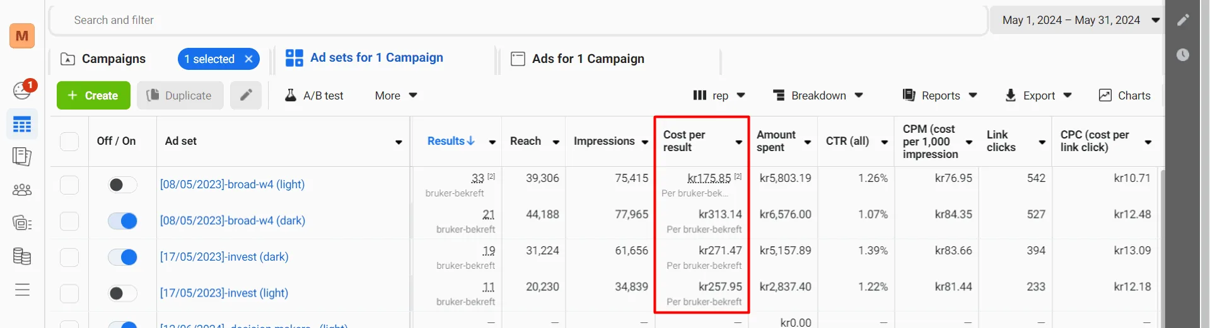
Task: Expand the More dropdown menu
Action: [396, 96]
